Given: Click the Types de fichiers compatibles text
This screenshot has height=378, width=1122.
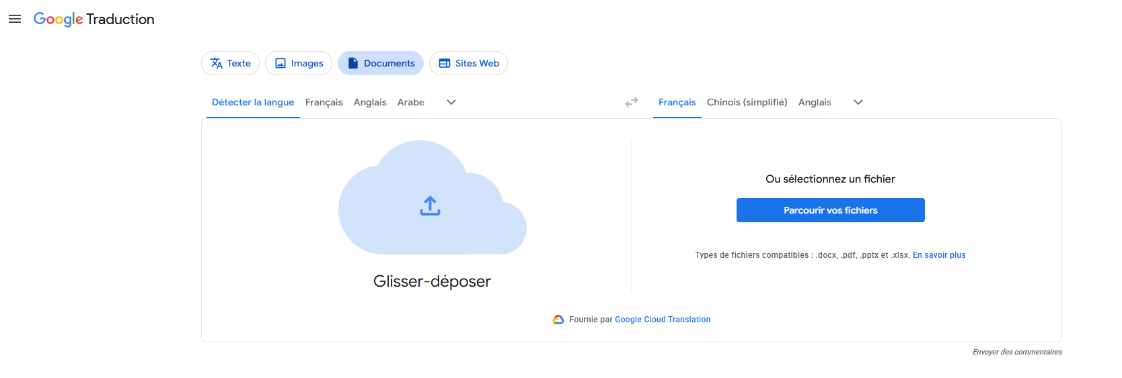Looking at the screenshot, I should (802, 255).
